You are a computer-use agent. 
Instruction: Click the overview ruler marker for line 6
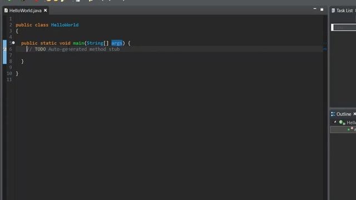[325, 49]
